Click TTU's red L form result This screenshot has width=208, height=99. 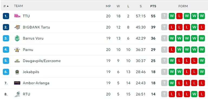coord(179,16)
